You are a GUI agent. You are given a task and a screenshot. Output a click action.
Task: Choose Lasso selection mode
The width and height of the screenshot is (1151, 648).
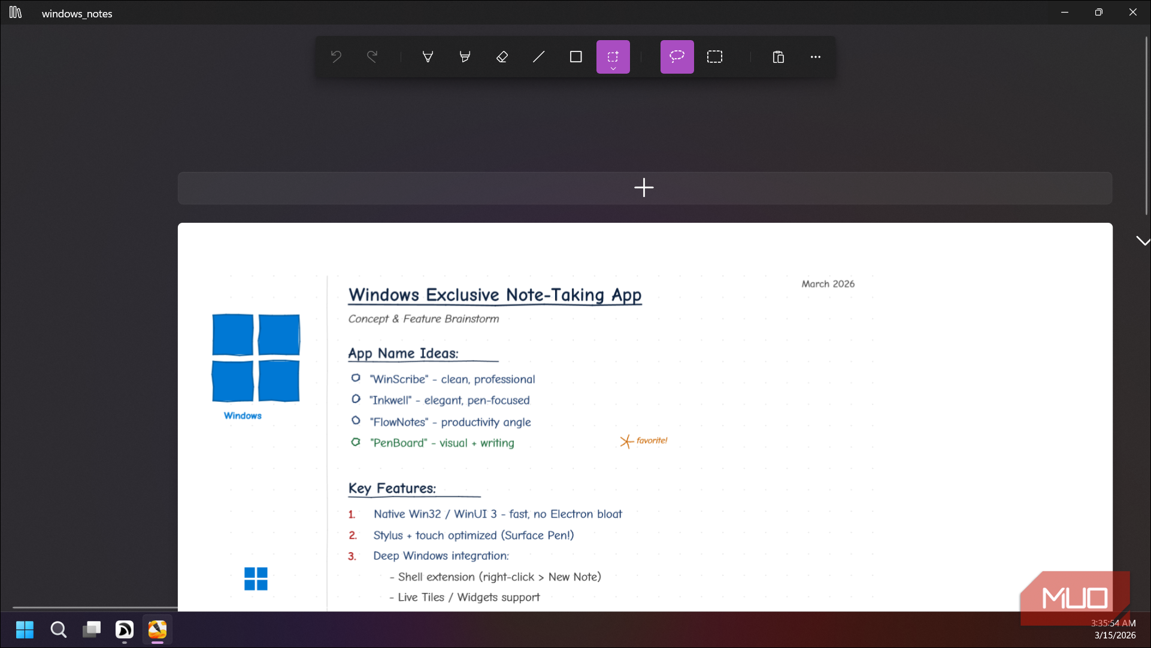click(677, 57)
